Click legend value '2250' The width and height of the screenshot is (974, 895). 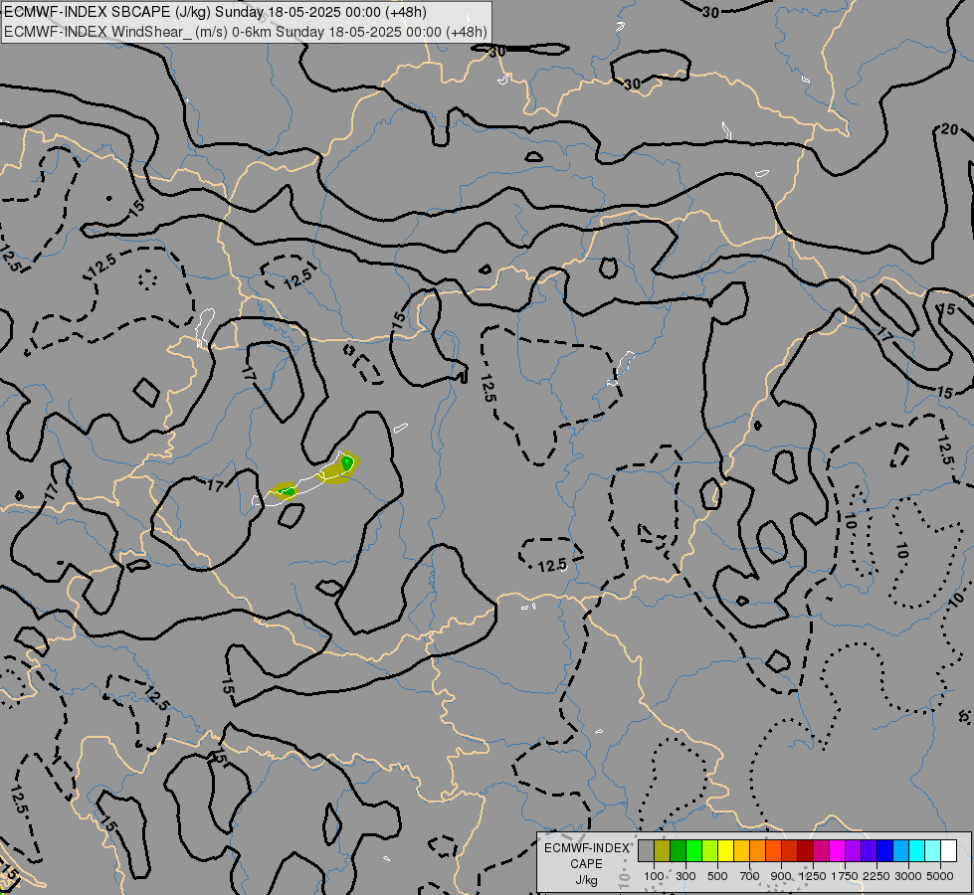pyautogui.click(x=877, y=876)
